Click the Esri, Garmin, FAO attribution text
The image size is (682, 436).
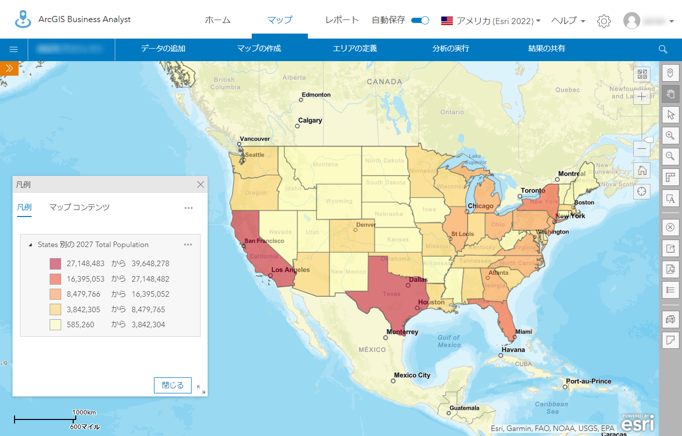click(552, 428)
